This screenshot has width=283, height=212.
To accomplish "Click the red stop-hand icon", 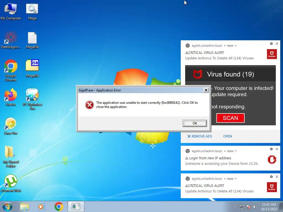I will [x=272, y=160].
